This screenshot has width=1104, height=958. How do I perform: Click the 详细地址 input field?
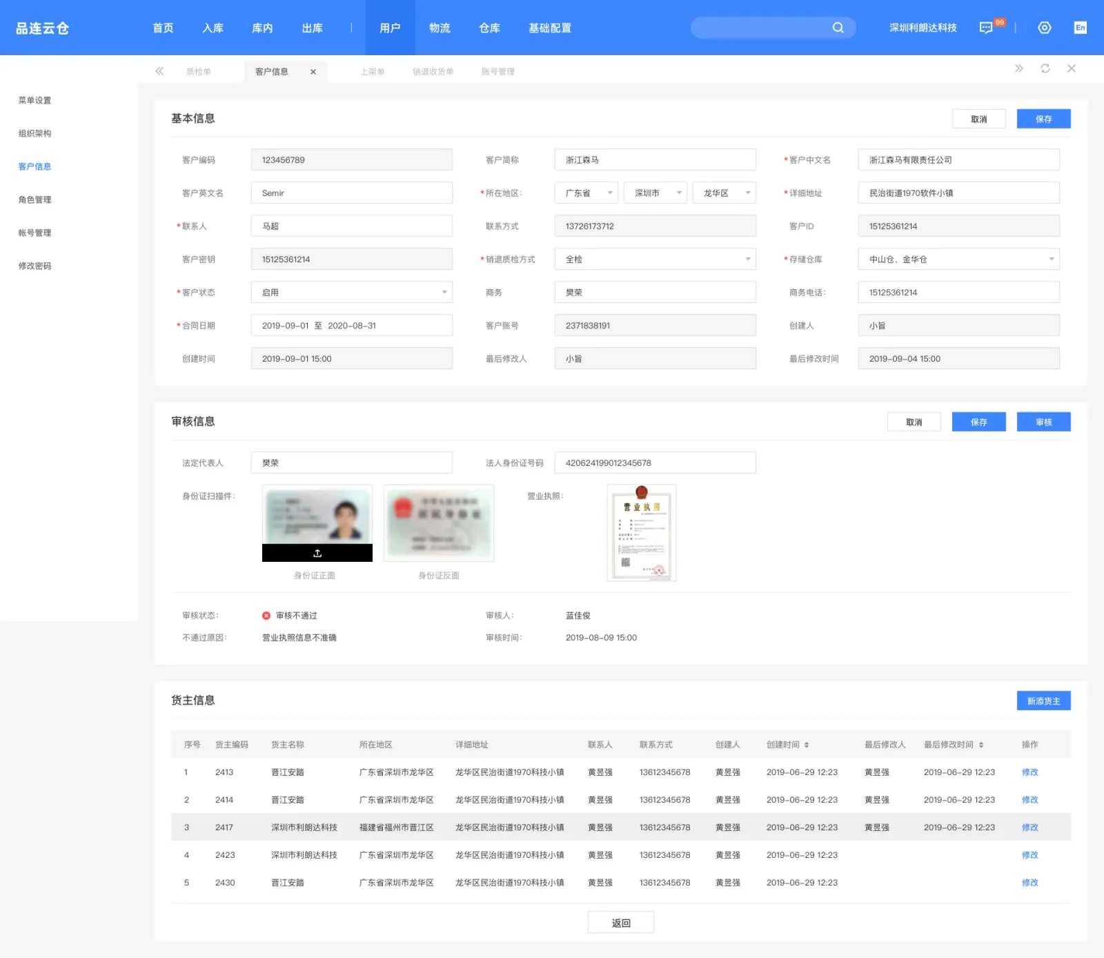pos(959,193)
